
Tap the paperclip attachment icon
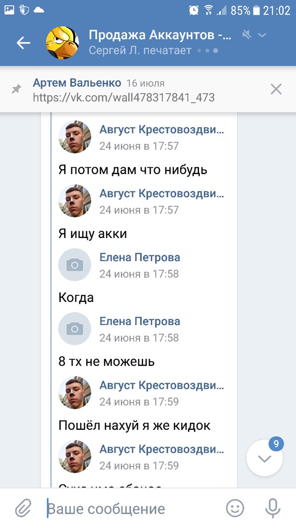click(22, 508)
